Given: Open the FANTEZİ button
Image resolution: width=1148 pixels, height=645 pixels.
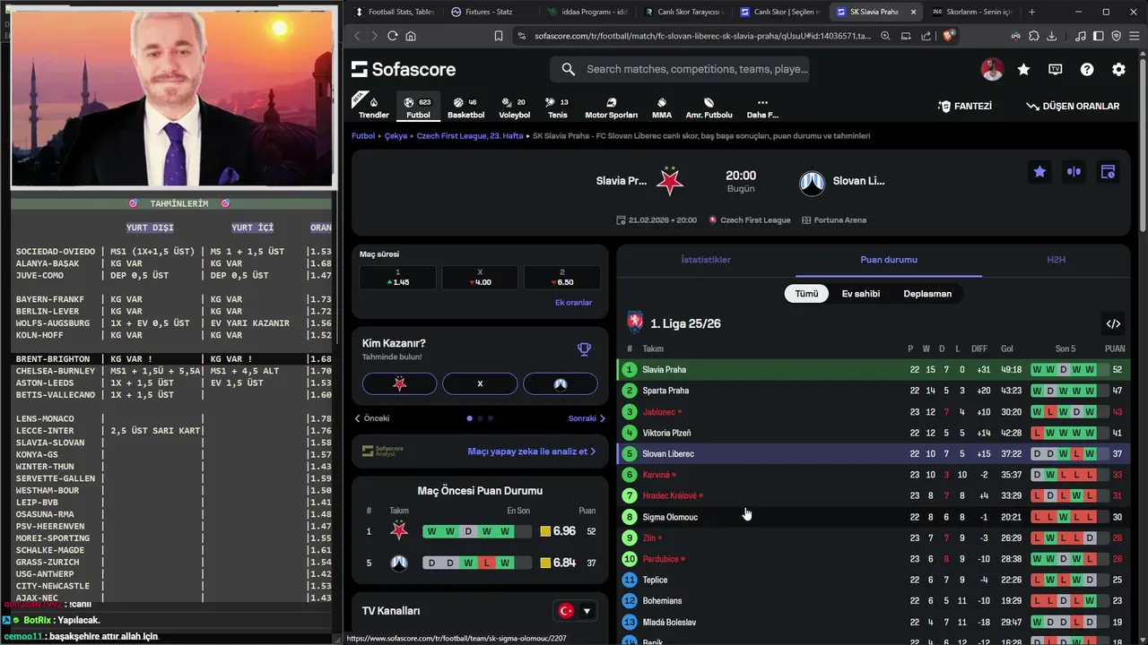Looking at the screenshot, I should point(965,106).
